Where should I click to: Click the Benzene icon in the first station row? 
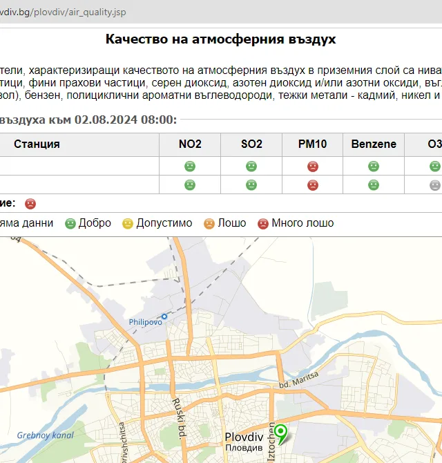point(374,167)
